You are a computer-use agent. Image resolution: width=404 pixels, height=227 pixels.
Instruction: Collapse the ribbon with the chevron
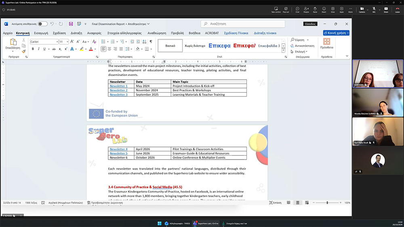tap(347, 56)
